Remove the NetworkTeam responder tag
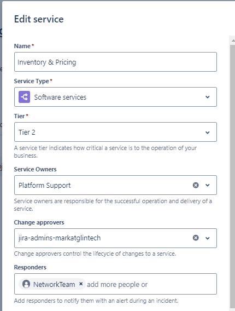The image size is (235, 311). coord(81,284)
